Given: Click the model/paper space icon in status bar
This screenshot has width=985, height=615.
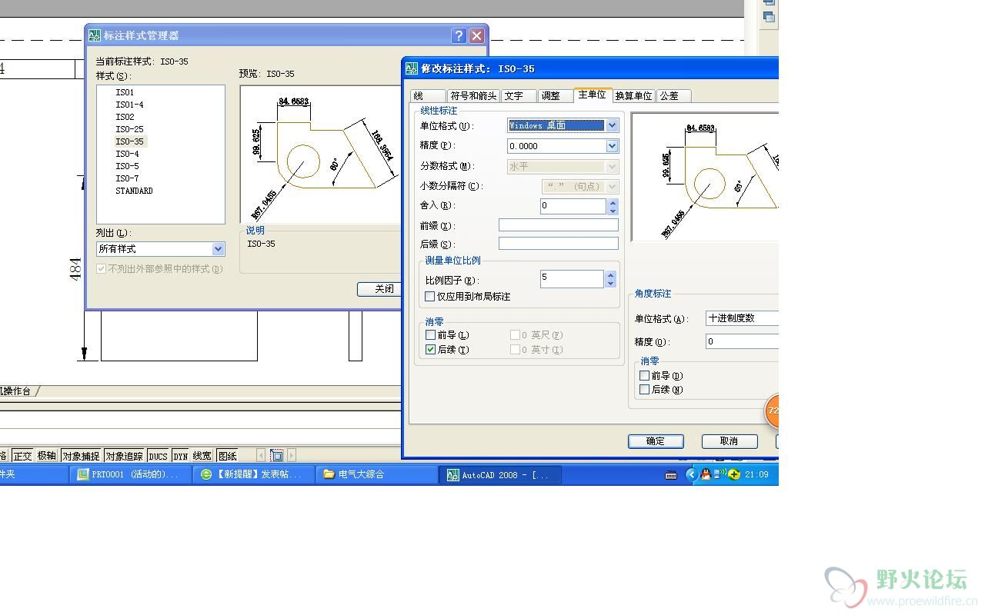Looking at the screenshot, I should point(277,456).
